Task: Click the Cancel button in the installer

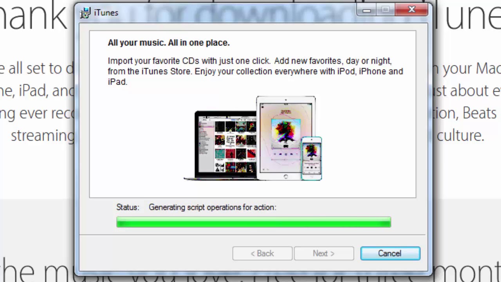Action: [390, 253]
